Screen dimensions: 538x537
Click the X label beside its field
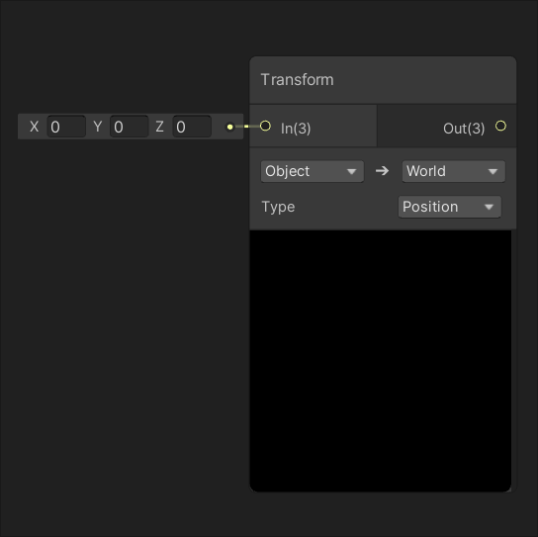(x=34, y=127)
